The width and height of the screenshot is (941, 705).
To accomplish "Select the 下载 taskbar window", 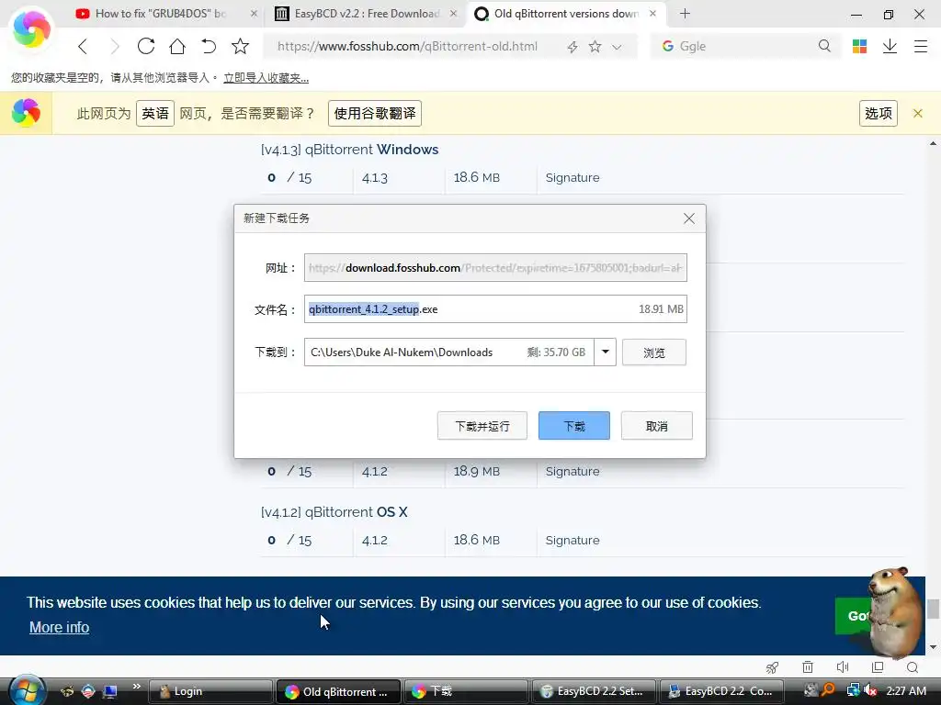I will 466,691.
